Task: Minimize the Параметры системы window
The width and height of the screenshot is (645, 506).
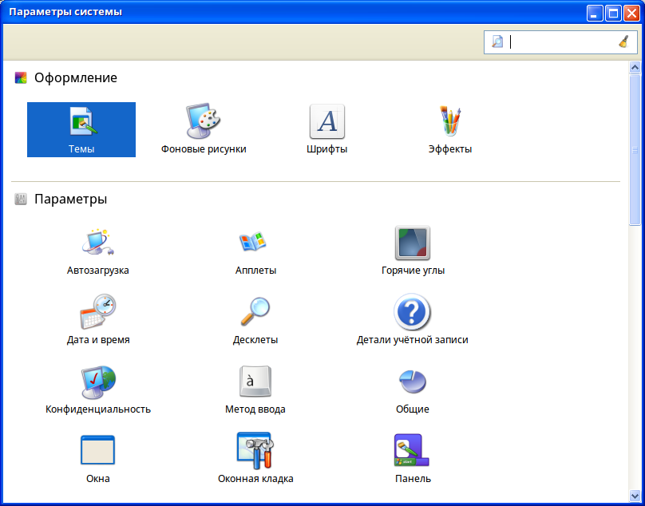Action: (595, 13)
